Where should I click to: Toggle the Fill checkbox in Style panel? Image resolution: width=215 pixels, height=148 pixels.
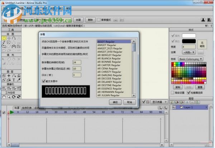(173, 36)
